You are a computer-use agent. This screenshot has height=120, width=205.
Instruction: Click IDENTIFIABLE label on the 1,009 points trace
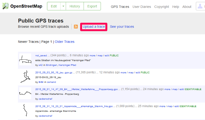click(188, 106)
